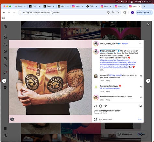Show tagged people icon on photo

tap(12, 119)
